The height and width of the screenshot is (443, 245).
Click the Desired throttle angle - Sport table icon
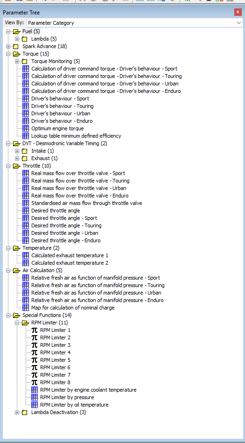coord(25,218)
